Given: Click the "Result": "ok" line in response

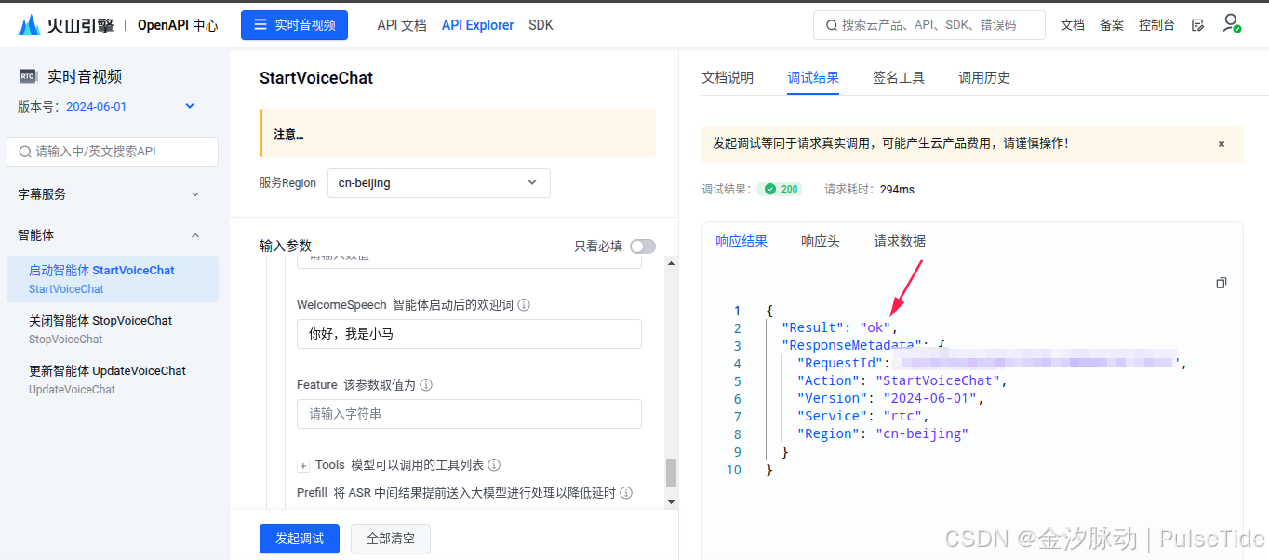Looking at the screenshot, I should tap(840, 328).
